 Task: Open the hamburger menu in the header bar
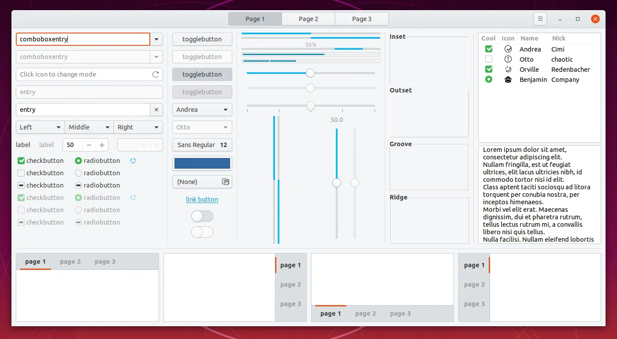540,19
